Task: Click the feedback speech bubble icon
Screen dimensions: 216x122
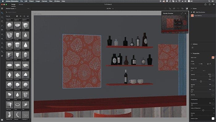Action: pos(214,4)
